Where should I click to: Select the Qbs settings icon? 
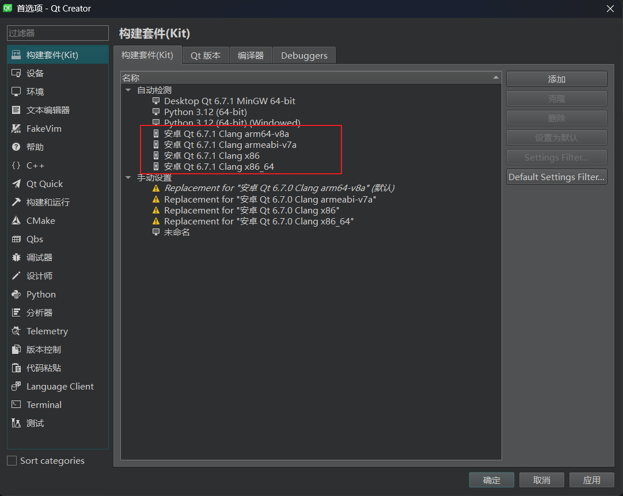[16, 239]
